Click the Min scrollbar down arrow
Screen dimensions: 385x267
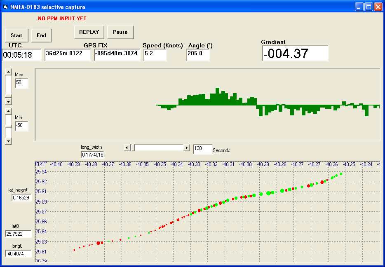click(9, 141)
